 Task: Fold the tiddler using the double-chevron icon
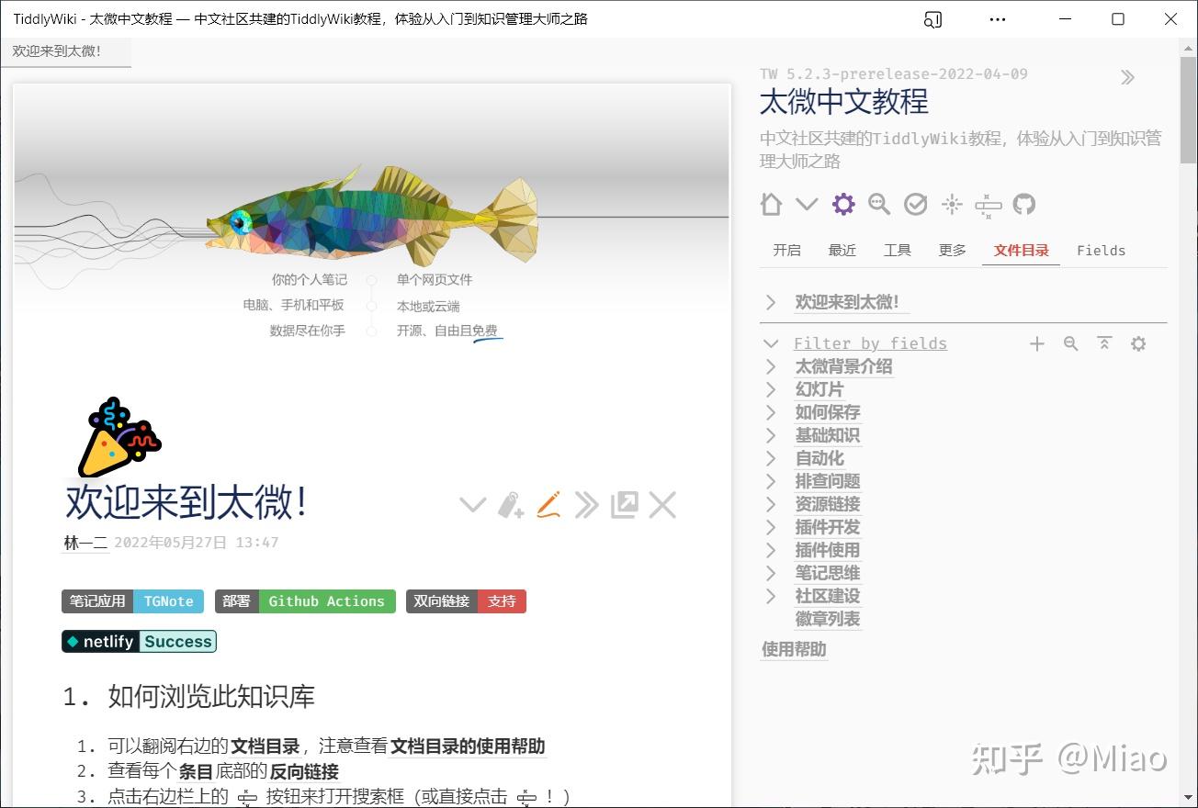point(587,504)
